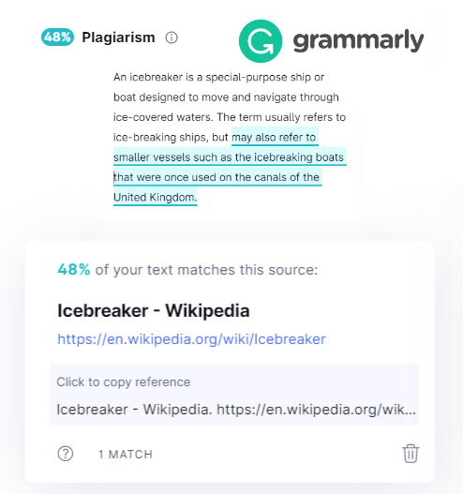The image size is (463, 494).
Task: Open help with the question mark icon
Action: tap(66, 454)
